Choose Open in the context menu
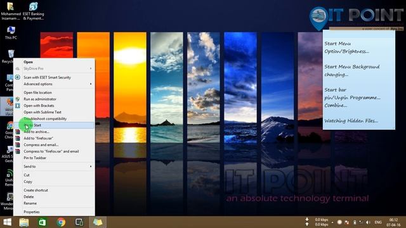 pos(54,62)
